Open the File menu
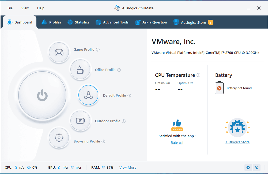The image size is (268, 174). click(x=10, y=8)
